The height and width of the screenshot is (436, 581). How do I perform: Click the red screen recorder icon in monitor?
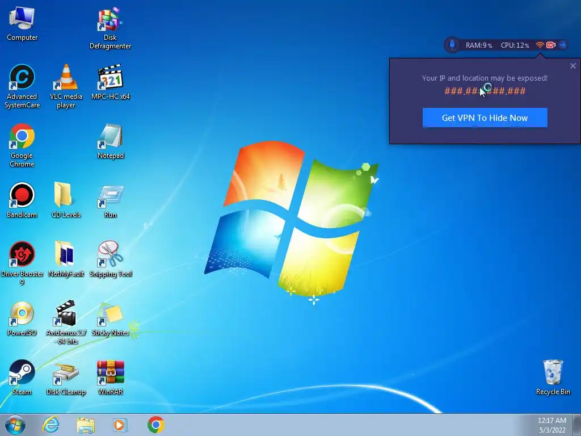click(551, 45)
